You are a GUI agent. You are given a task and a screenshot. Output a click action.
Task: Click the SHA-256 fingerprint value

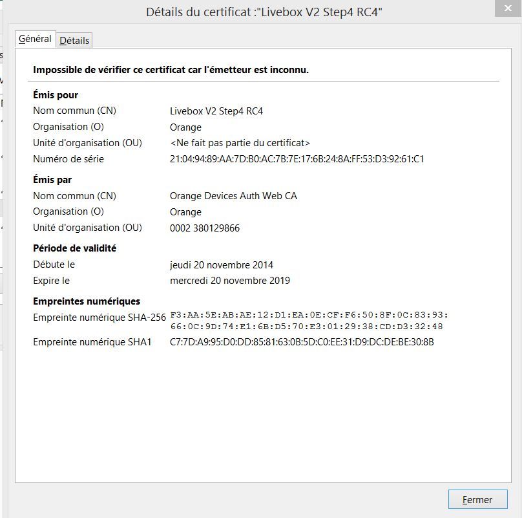[x=309, y=320]
